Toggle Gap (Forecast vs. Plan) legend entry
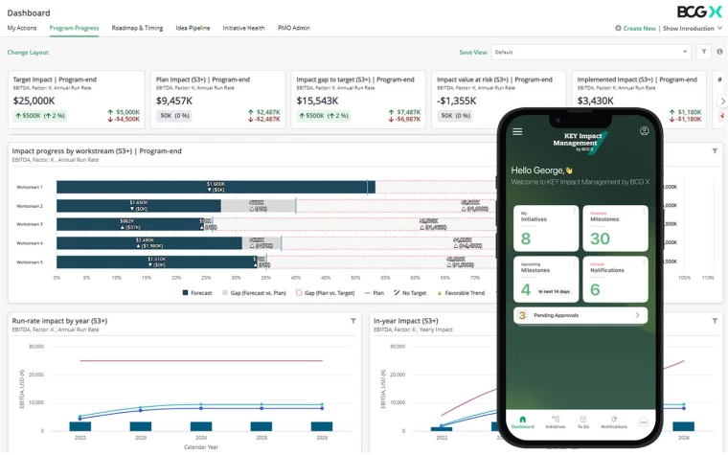This screenshot has width=728, height=455. pyautogui.click(x=254, y=293)
